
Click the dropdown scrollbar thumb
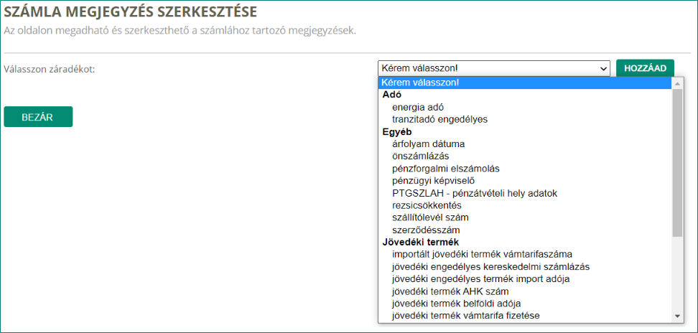[677, 162]
